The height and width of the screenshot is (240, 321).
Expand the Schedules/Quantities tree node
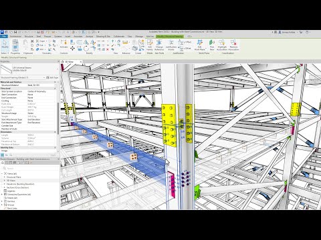click(2, 195)
